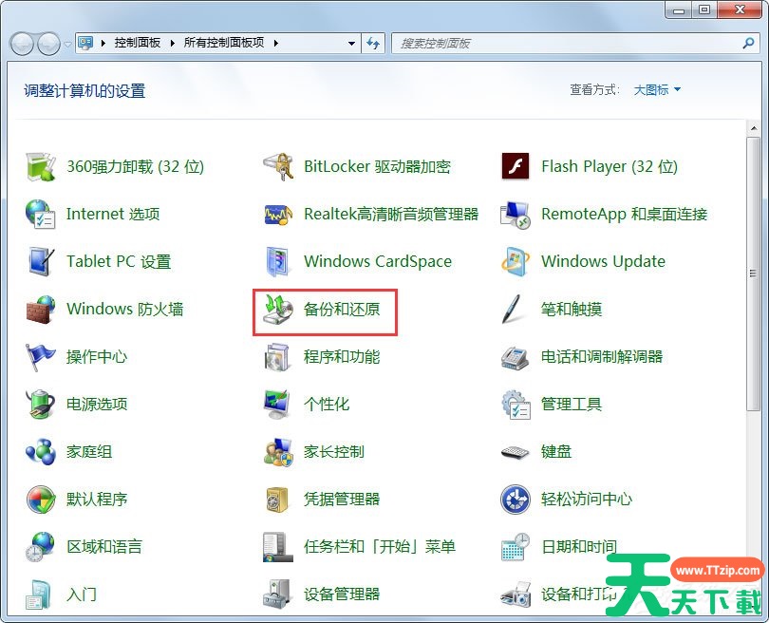
Task: Click the search magnifier button
Action: 748,43
